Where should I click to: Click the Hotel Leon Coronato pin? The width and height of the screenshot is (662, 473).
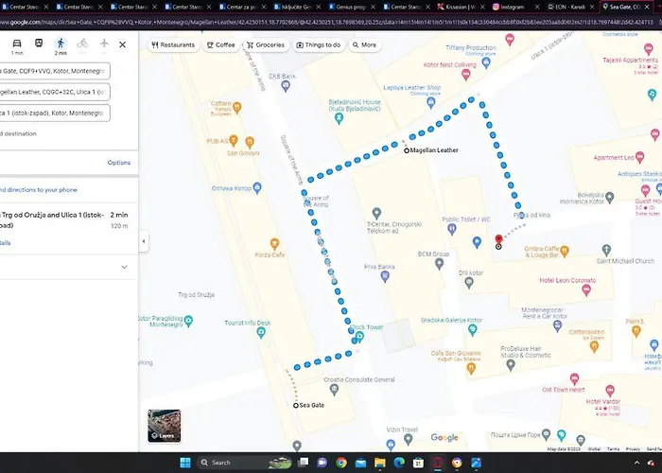pos(586,290)
